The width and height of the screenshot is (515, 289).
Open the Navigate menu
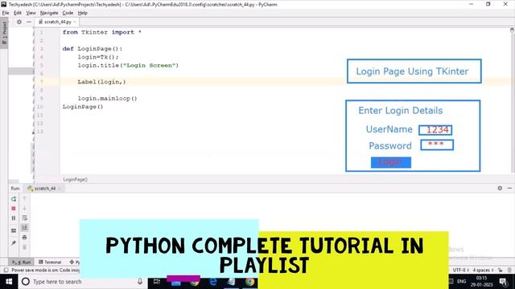click(49, 13)
